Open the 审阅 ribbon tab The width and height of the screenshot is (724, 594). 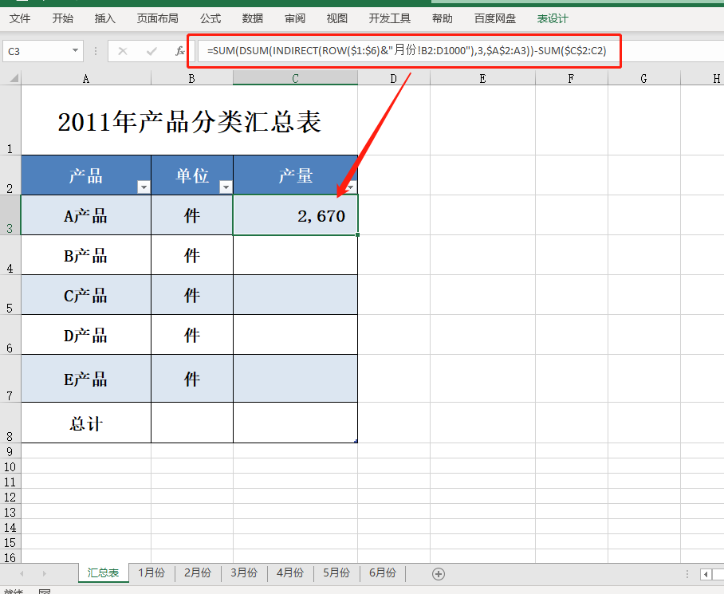(x=295, y=18)
